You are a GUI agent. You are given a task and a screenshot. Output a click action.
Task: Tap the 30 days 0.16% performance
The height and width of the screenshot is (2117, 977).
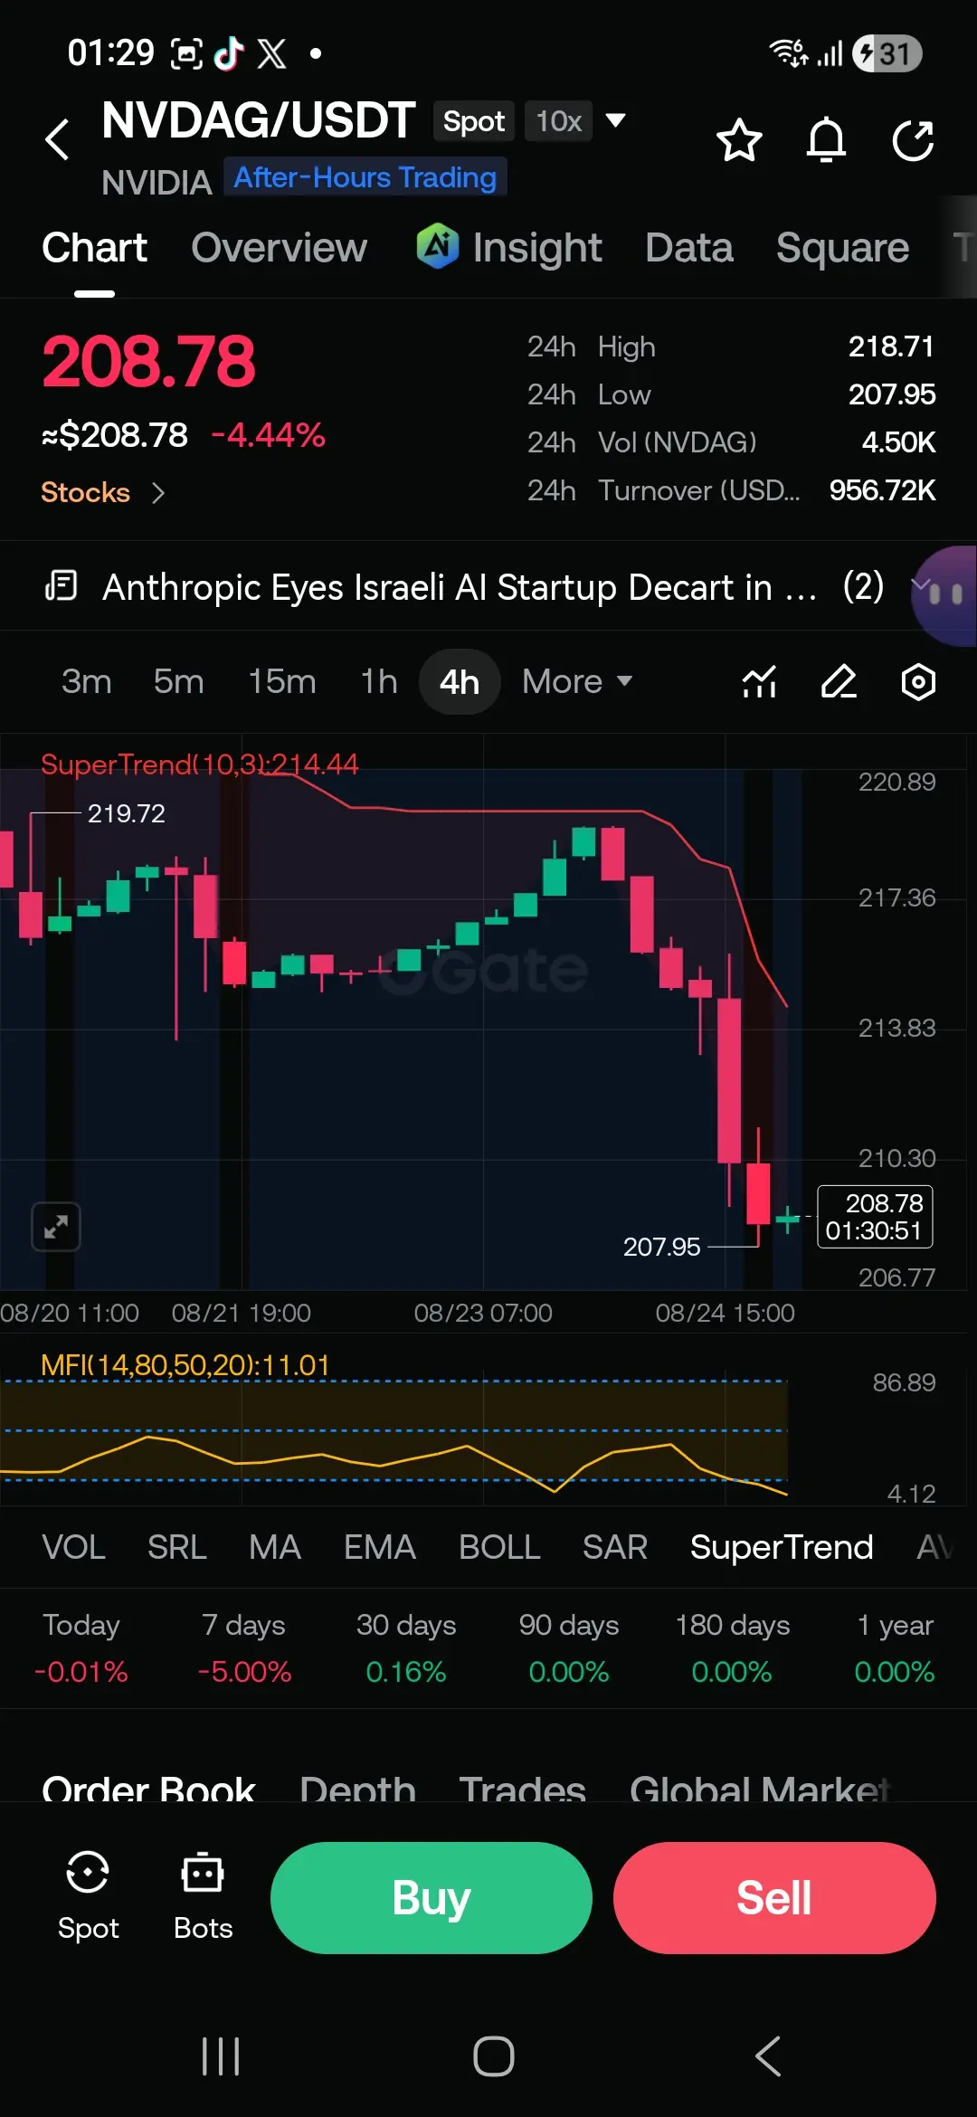point(406,1647)
